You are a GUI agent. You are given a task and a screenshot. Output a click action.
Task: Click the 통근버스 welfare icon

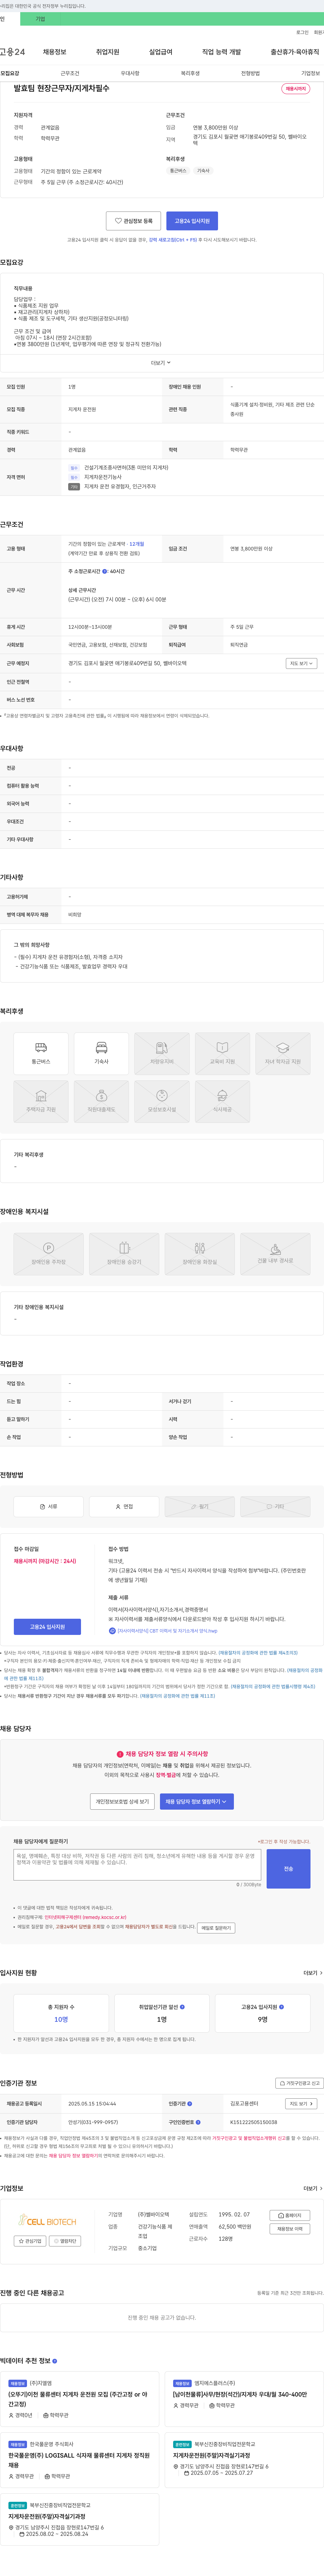tap(41, 1054)
